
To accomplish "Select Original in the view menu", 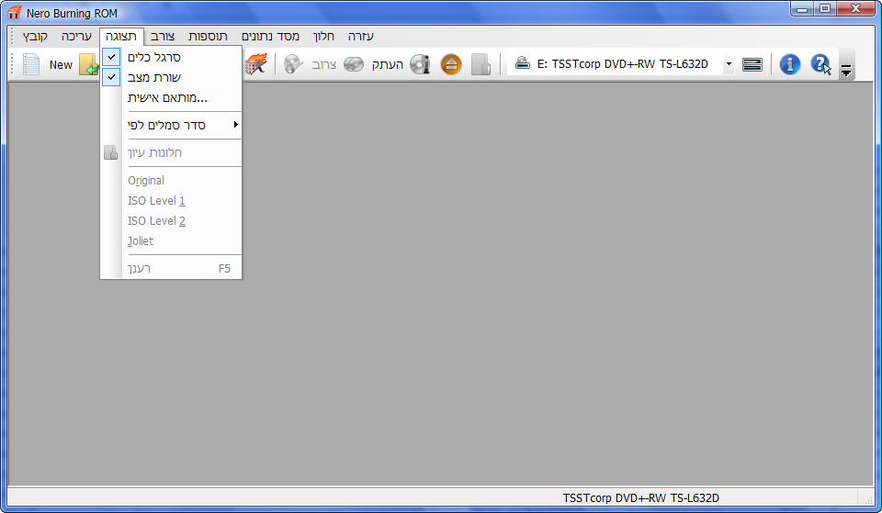I will [x=171, y=181].
